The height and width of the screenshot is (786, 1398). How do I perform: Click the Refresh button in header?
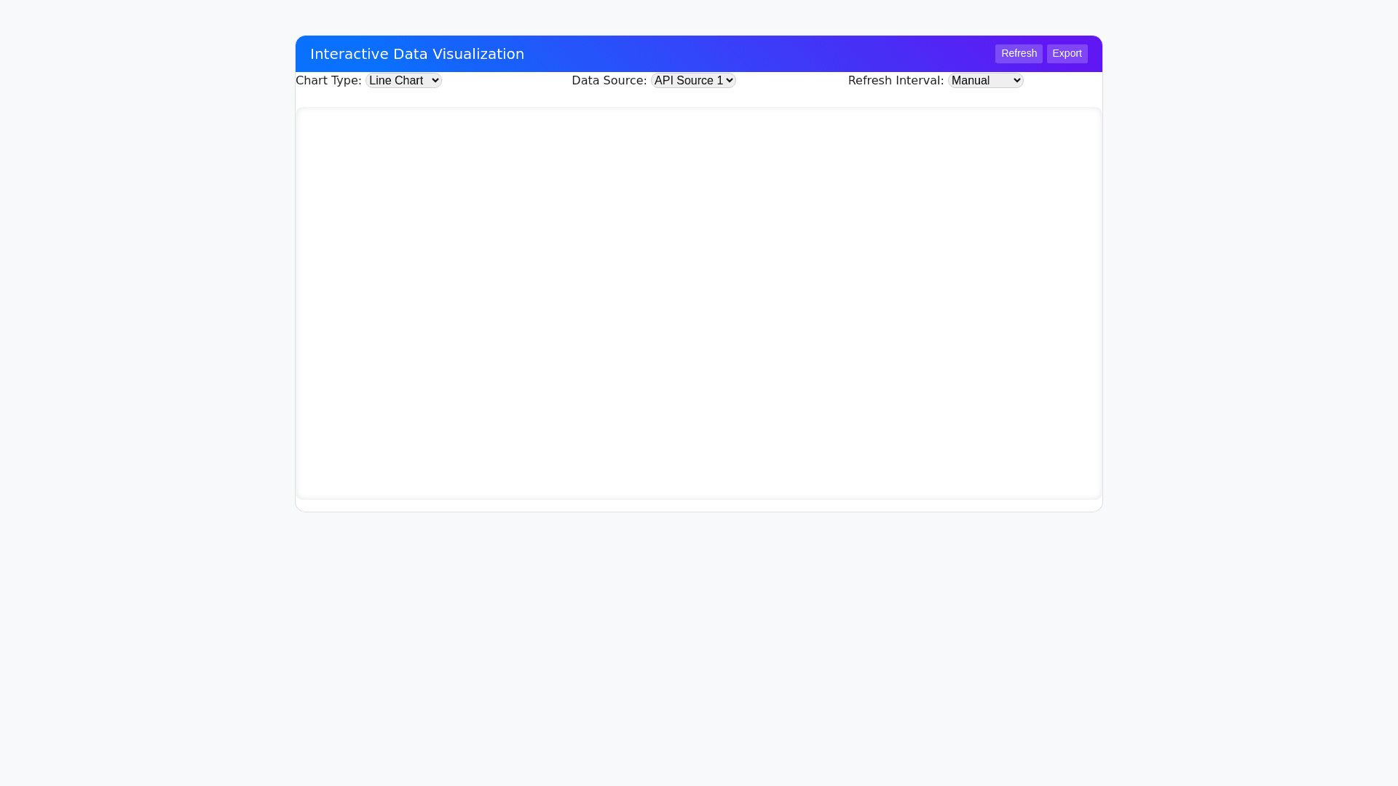coord(1018,54)
